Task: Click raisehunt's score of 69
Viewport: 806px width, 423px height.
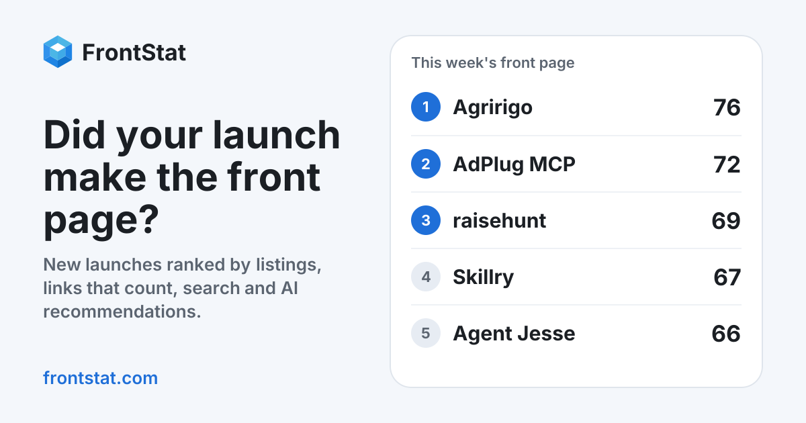Action: click(x=726, y=220)
